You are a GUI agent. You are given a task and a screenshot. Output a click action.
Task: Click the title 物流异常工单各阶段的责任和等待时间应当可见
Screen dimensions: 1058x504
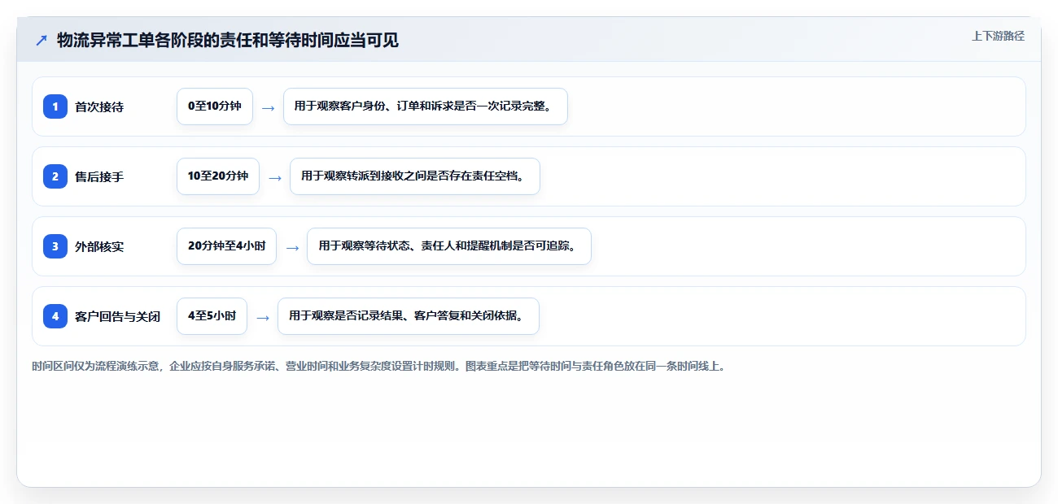click(x=228, y=40)
